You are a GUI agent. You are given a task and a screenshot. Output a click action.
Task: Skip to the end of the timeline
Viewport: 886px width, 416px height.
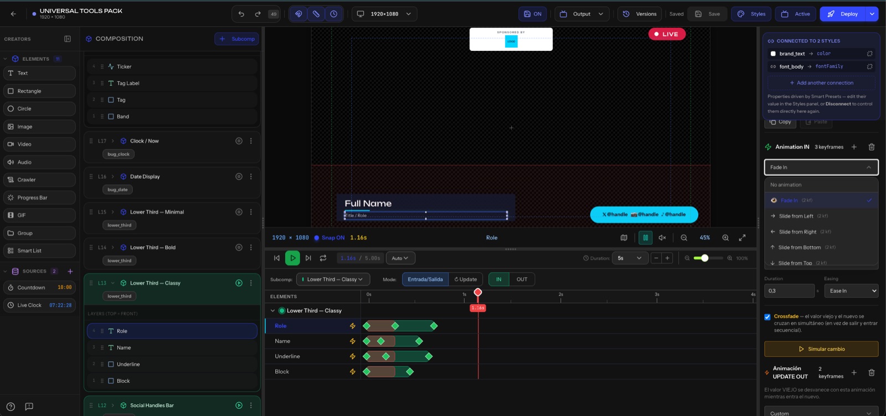308,258
